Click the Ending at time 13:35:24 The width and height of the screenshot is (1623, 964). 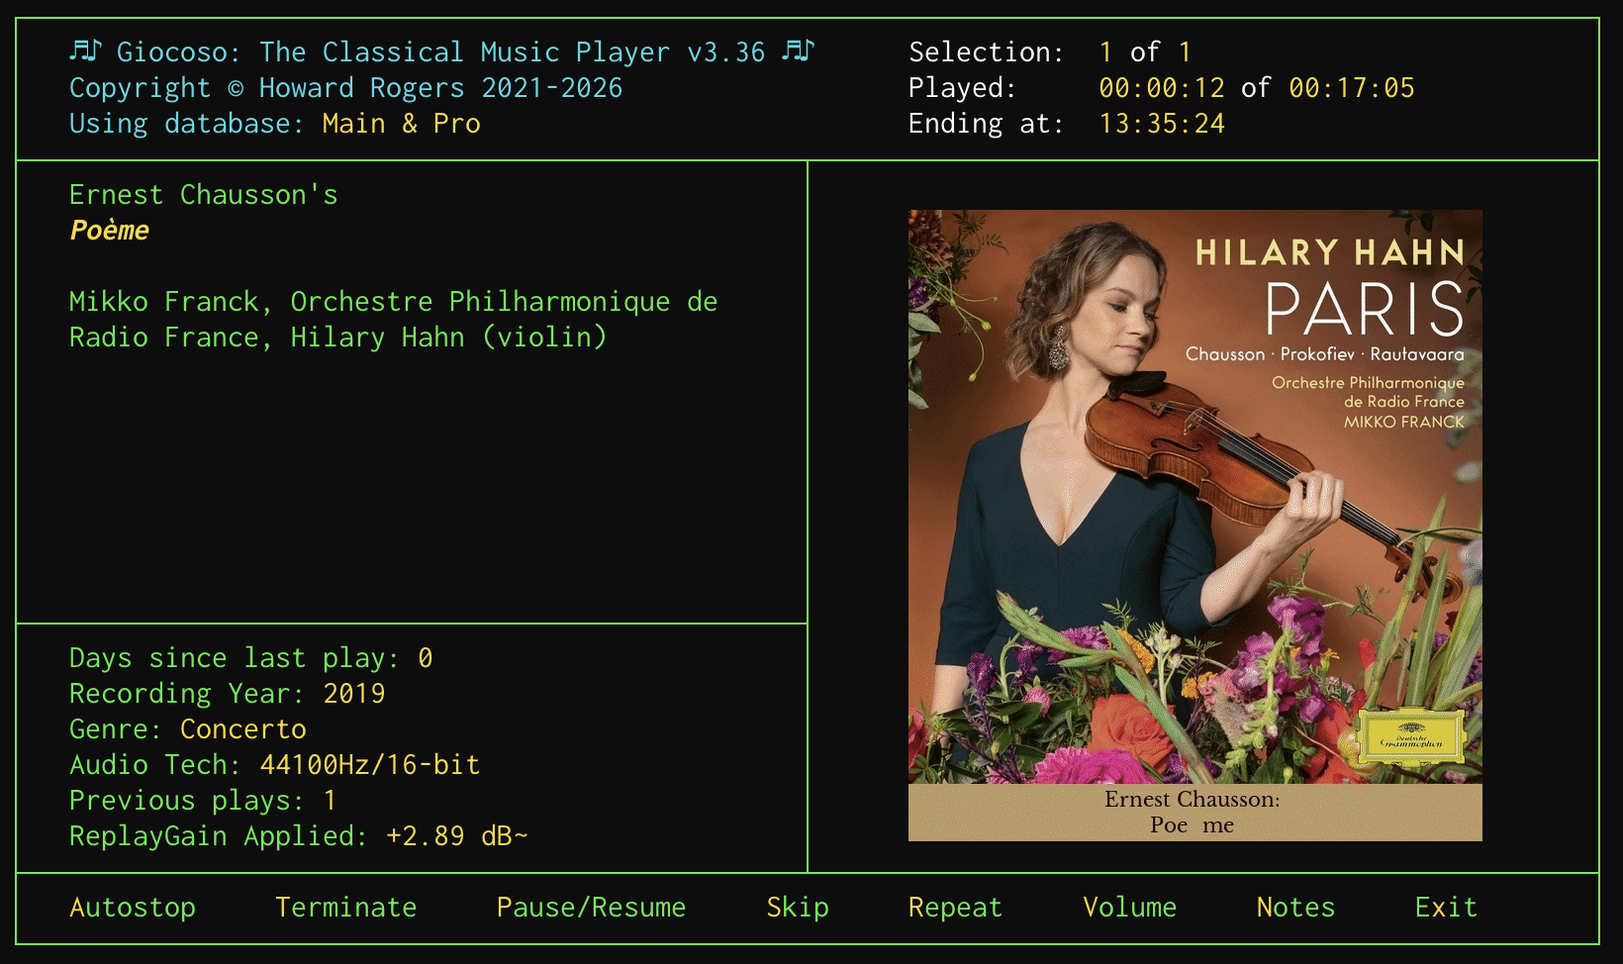point(1161,124)
